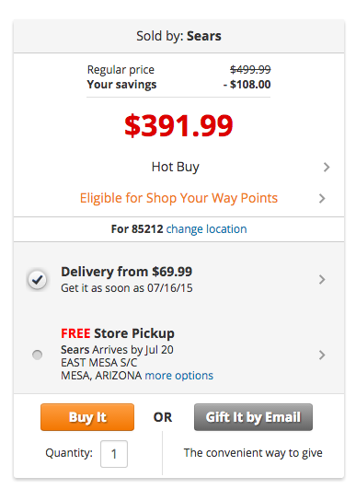Select the Delivery from $69.99 radio option
The height and width of the screenshot is (489, 356).
click(38, 279)
